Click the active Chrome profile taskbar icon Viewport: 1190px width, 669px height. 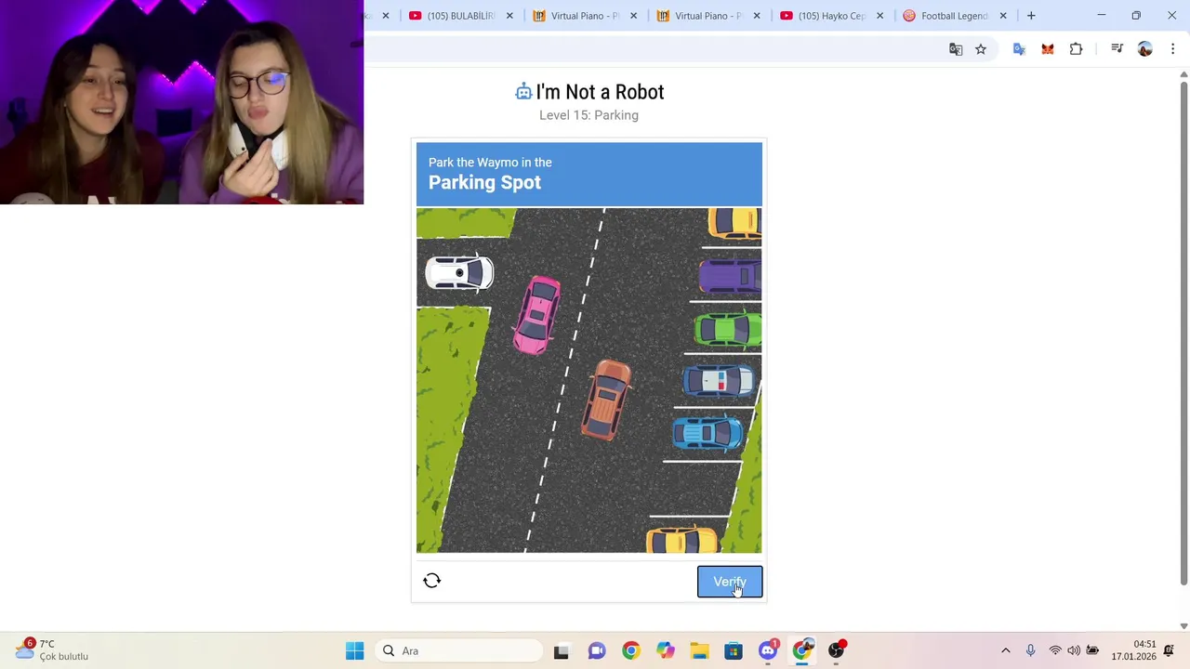tap(802, 650)
